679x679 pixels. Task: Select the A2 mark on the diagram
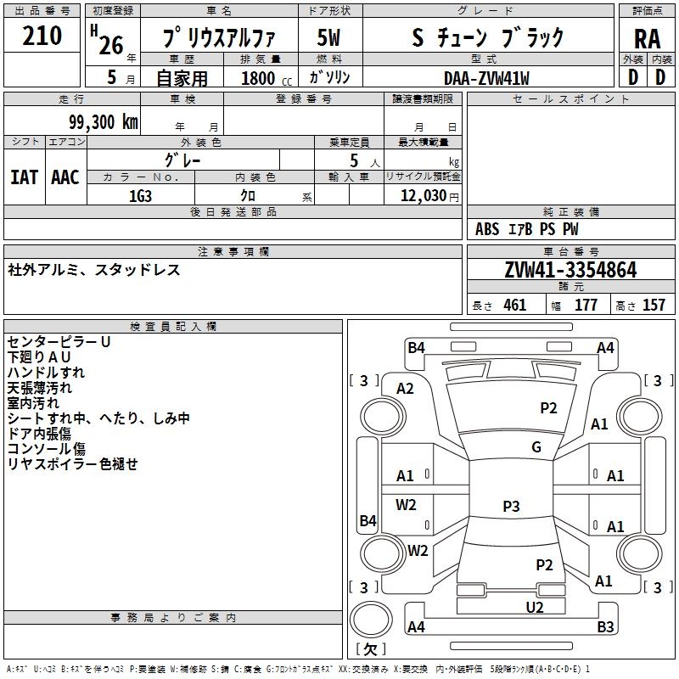click(x=406, y=389)
